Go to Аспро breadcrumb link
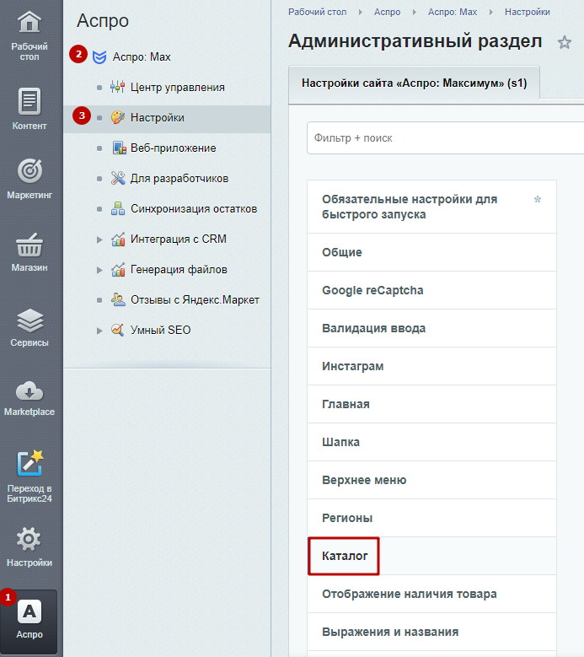The width and height of the screenshot is (584, 657). point(388,12)
